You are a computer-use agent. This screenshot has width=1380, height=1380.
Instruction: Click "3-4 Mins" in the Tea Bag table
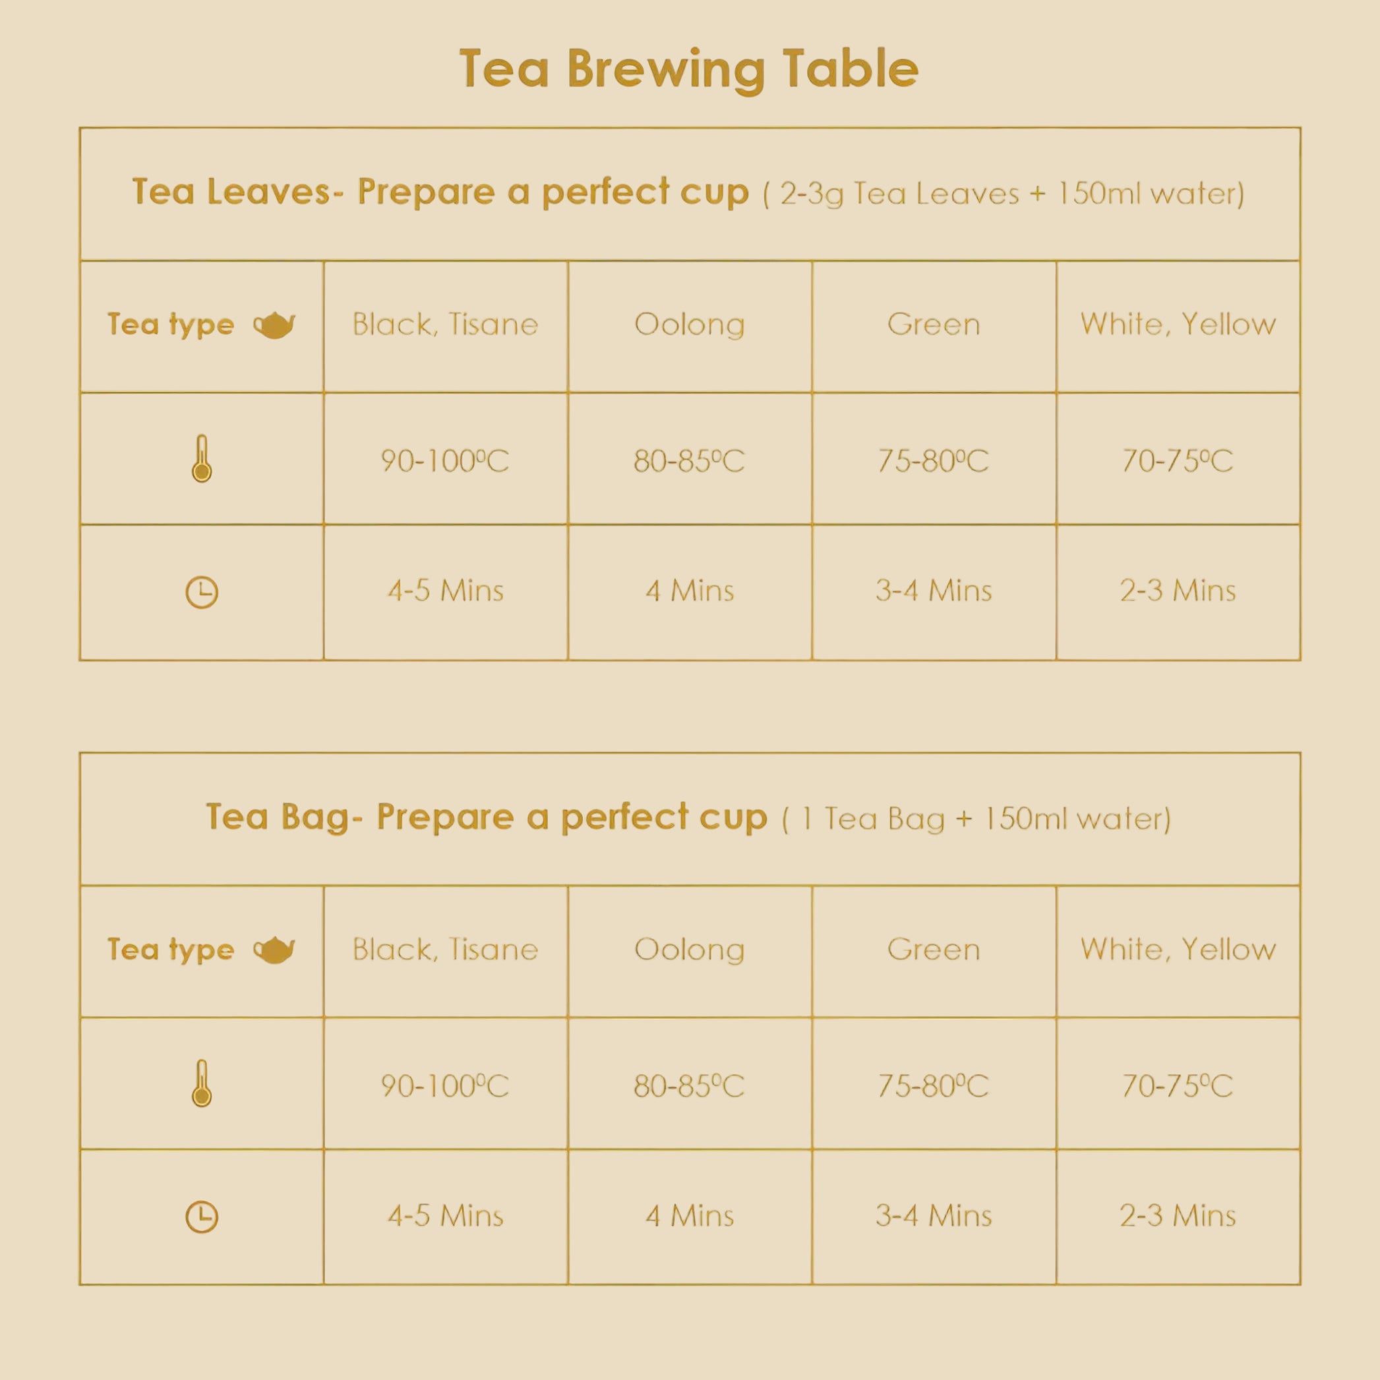934,1216
